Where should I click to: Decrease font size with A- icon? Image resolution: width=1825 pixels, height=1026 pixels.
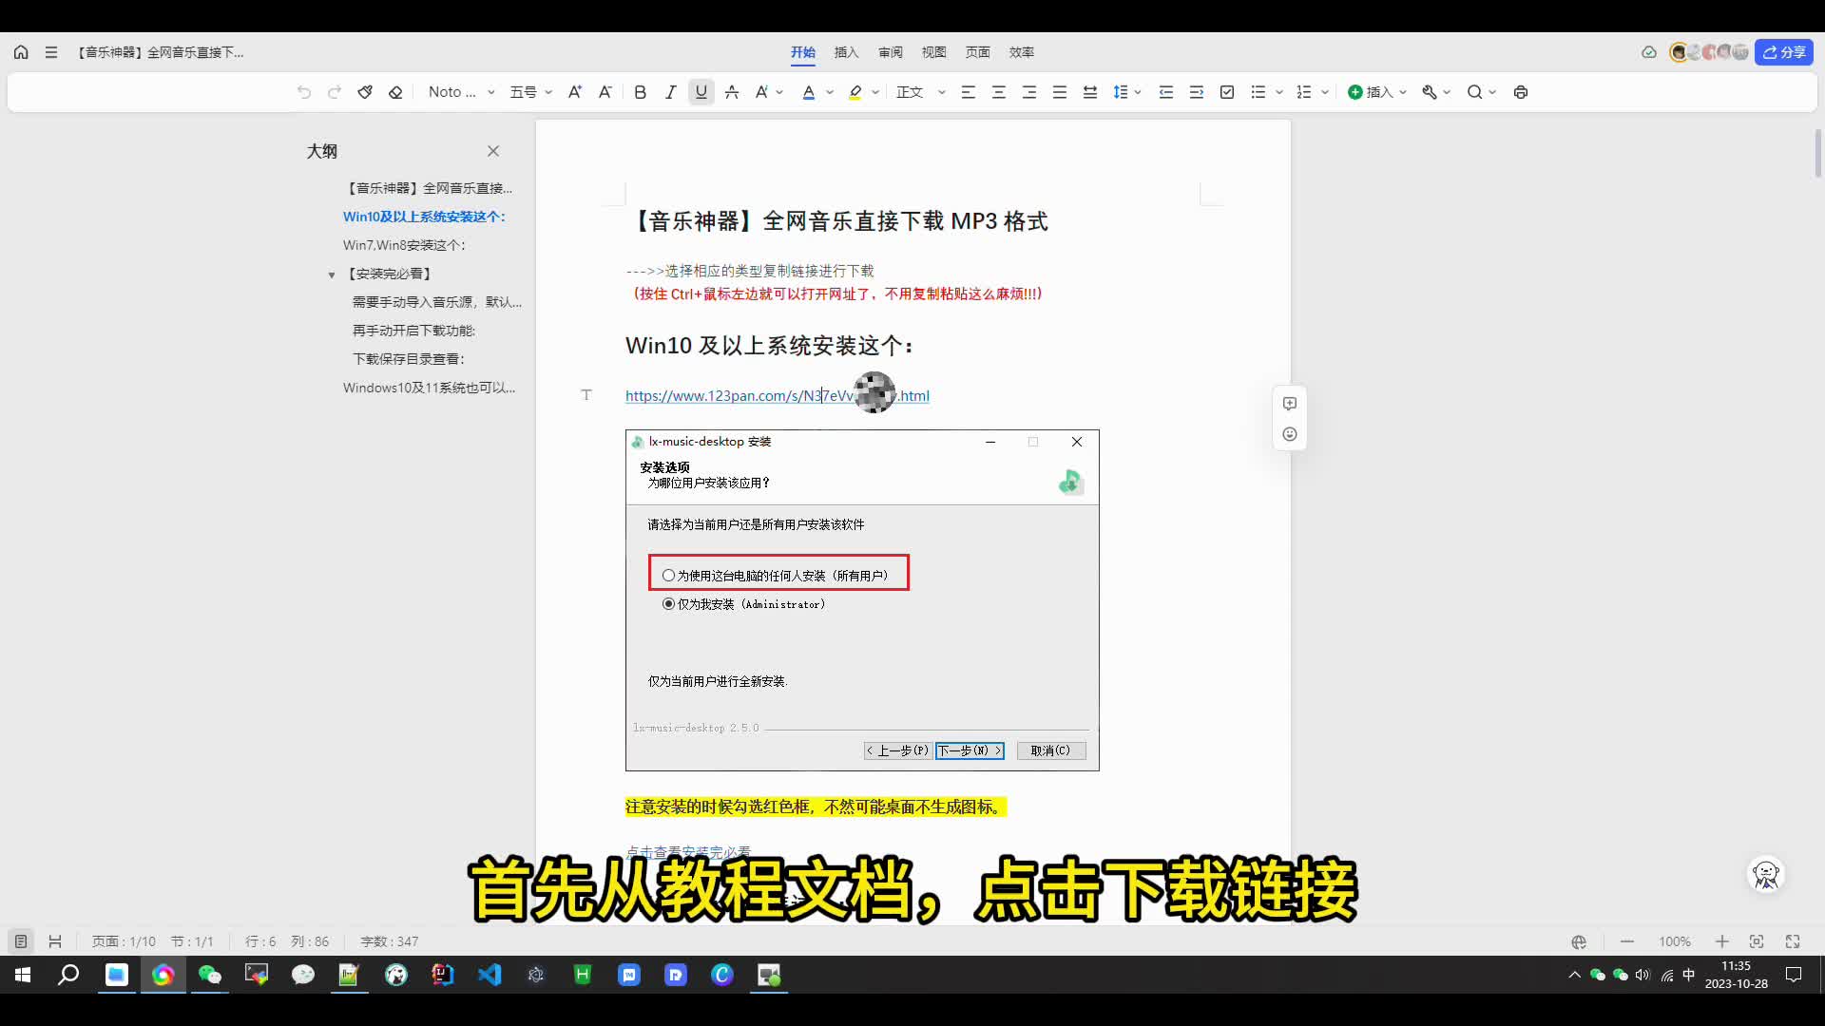[x=605, y=92]
